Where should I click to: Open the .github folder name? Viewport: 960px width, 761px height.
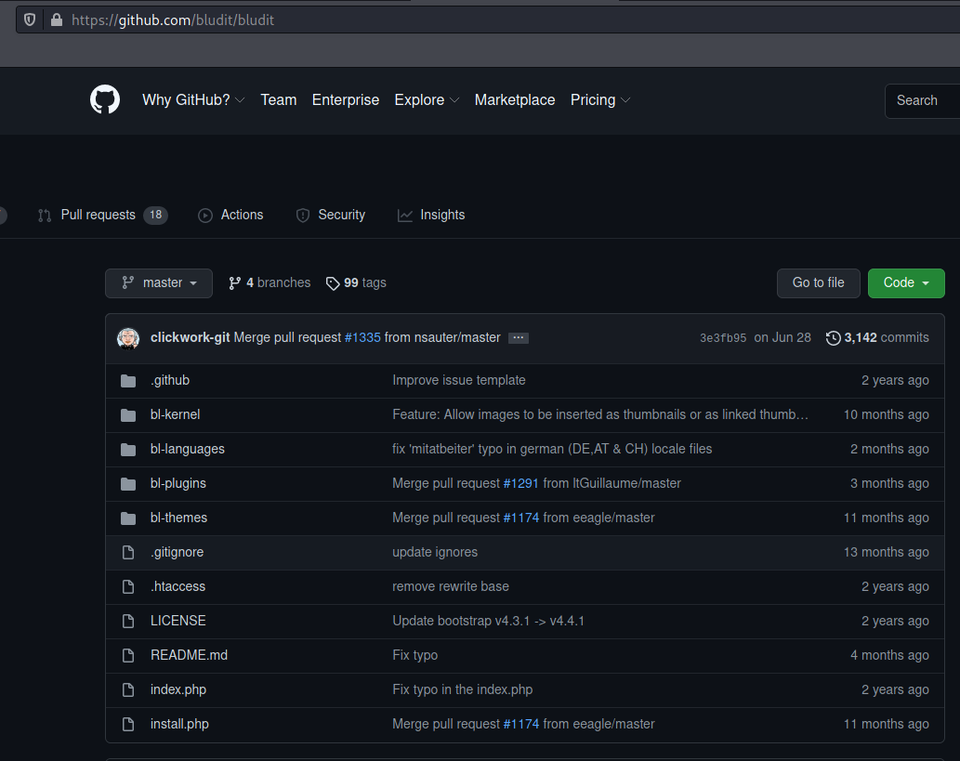click(170, 380)
